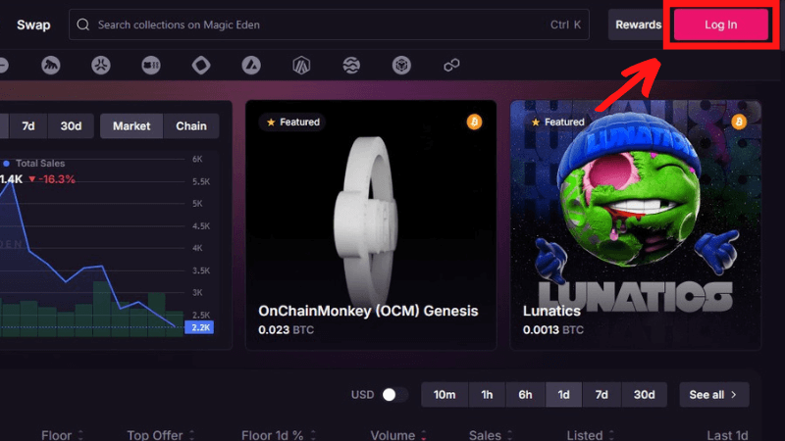Set collections timeframe to 30d in table filter
This screenshot has height=441, width=785.
[644, 395]
